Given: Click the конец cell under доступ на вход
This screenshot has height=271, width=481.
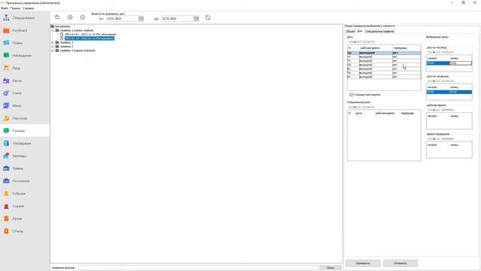Looking at the screenshot, I should click(x=461, y=63).
